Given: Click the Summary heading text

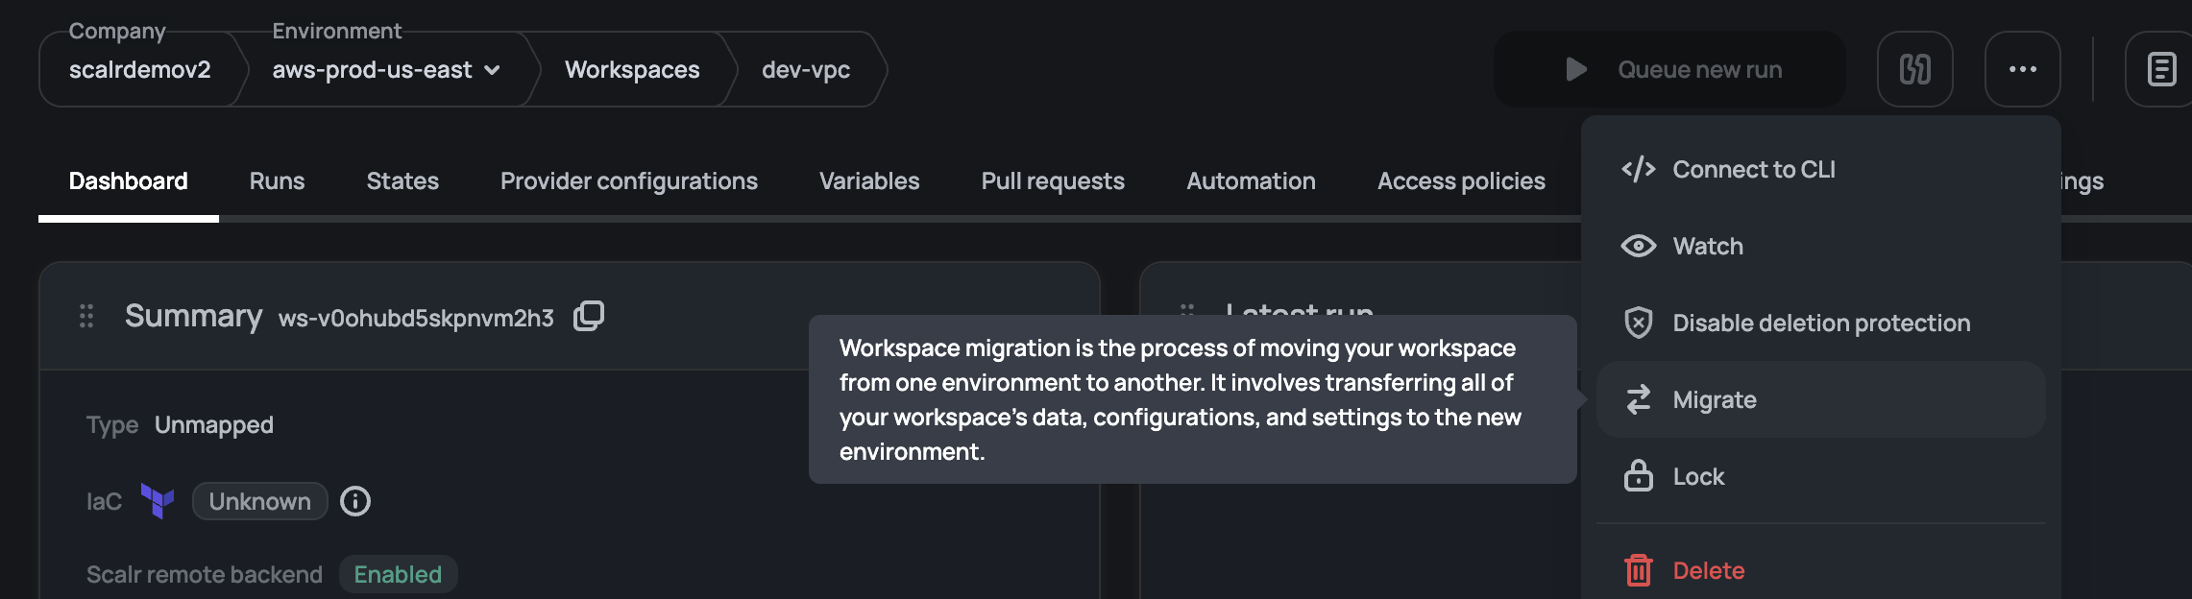Looking at the screenshot, I should click(193, 316).
